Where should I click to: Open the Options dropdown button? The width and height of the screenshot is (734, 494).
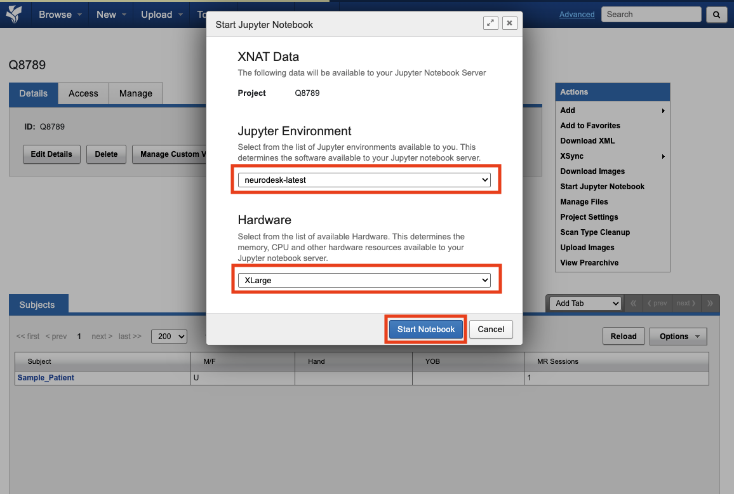point(678,337)
